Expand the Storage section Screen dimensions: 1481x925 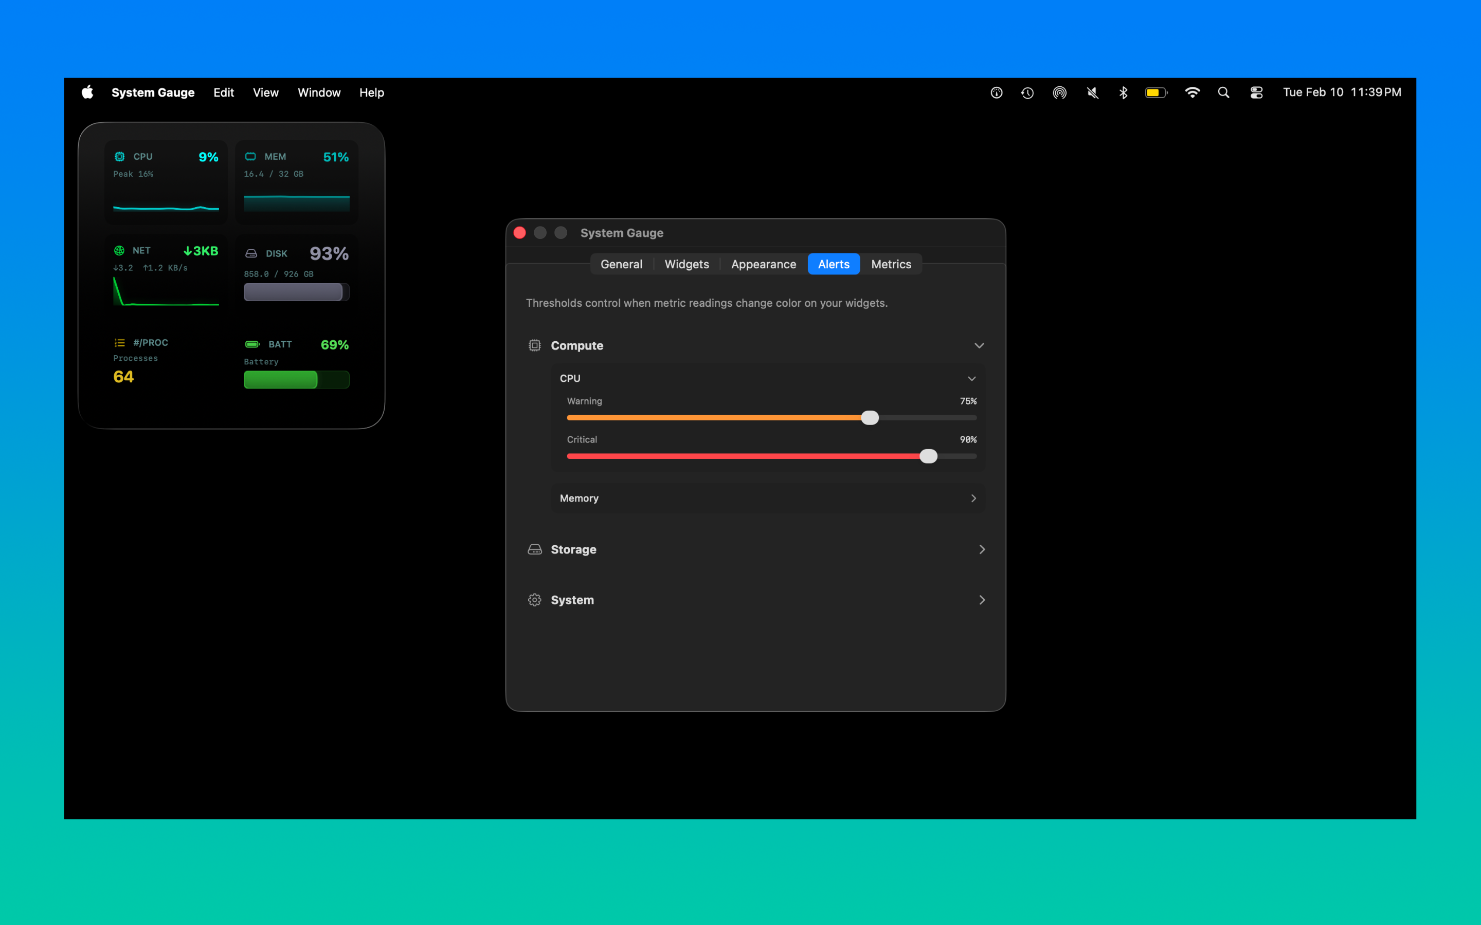982,549
